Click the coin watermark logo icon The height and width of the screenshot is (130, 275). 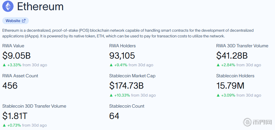coord(248,122)
